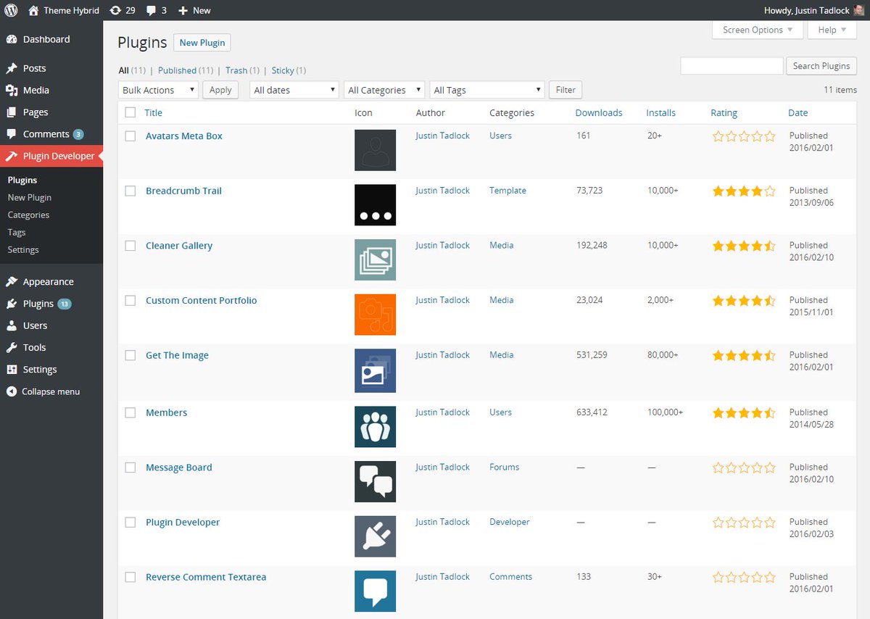870x619 pixels.
Task: Open Theme Hybrid site home icon
Action: coord(34,10)
